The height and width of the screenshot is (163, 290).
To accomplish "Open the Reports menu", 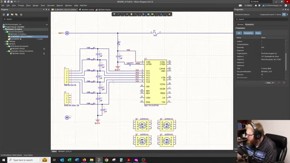I will coord(59,5).
